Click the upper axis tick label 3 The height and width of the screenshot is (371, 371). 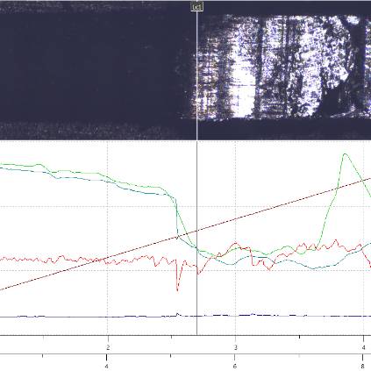235,347
